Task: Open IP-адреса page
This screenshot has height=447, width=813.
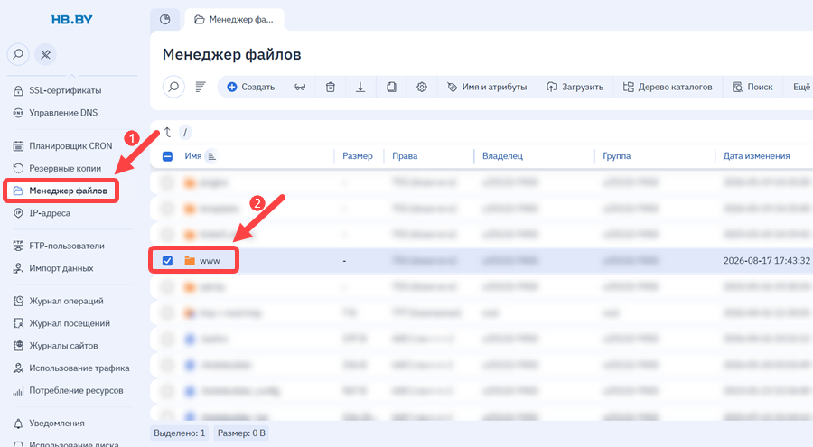Action: [x=50, y=212]
